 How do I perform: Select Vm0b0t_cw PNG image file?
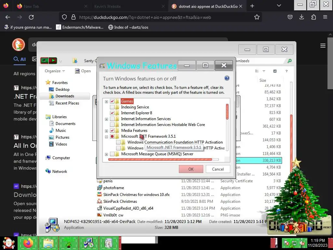(x=113, y=215)
